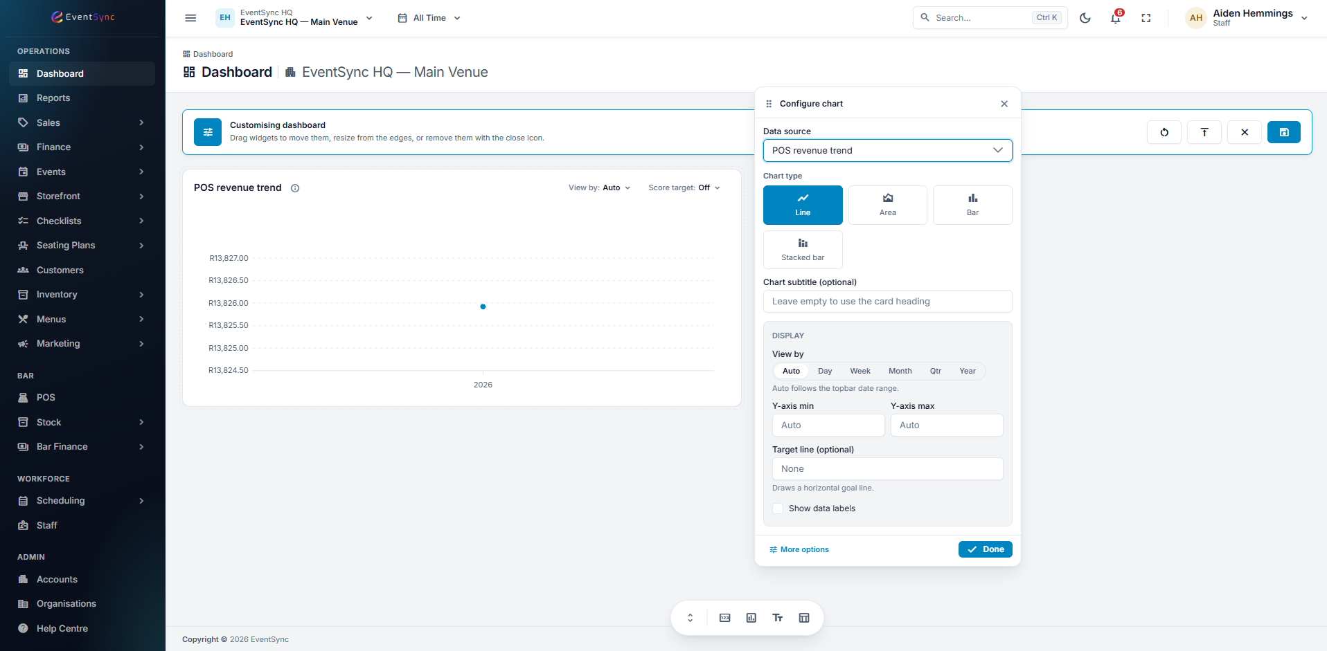This screenshot has width=1327, height=651.
Task: Select the Area chart type
Action: [x=888, y=205]
